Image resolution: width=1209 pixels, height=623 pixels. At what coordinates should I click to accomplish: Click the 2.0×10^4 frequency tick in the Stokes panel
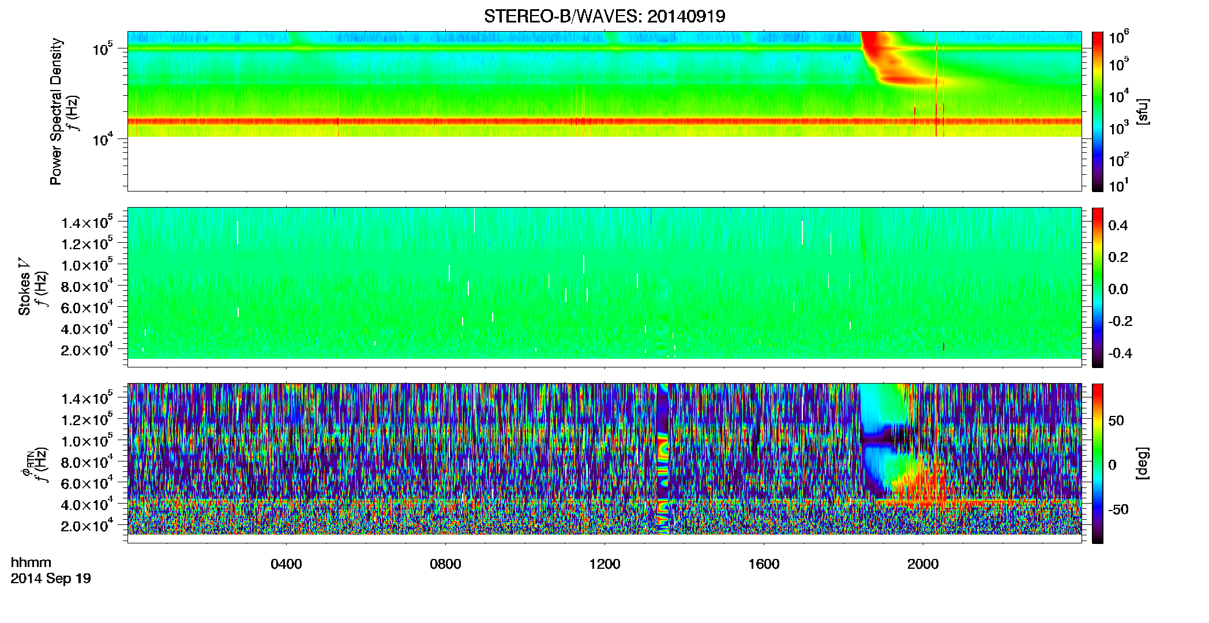[87, 350]
